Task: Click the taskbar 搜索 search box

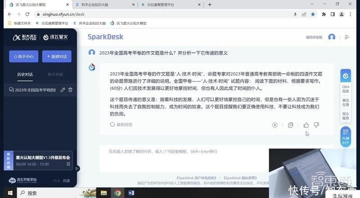Action: coord(57,193)
